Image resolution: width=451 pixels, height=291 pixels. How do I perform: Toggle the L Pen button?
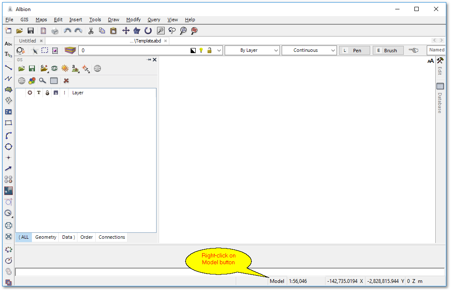tap(354, 51)
